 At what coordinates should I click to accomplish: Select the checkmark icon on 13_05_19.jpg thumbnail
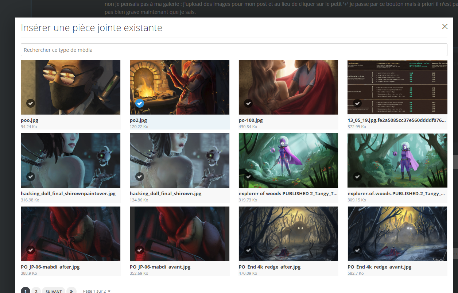point(357,103)
